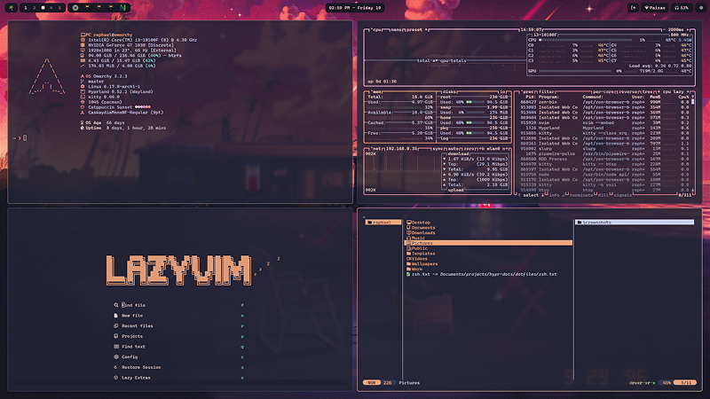Toggle btop net auto scaling
The image size is (710, 399).
click(454, 148)
